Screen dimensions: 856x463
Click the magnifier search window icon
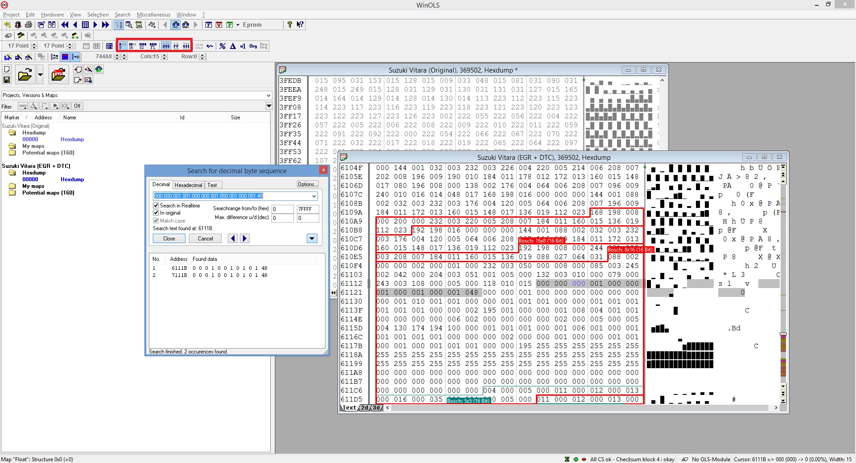pos(129,25)
